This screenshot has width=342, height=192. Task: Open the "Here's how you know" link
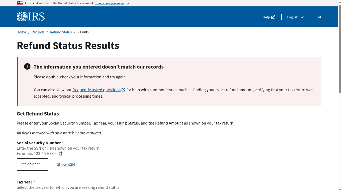[x=110, y=3]
